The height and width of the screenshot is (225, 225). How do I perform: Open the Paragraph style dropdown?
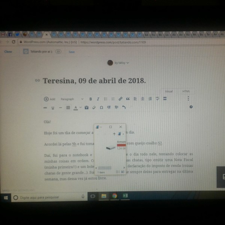(x=72, y=99)
